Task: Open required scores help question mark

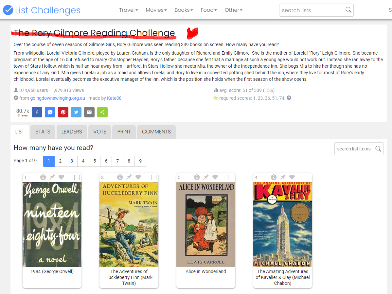Action: coord(289,98)
